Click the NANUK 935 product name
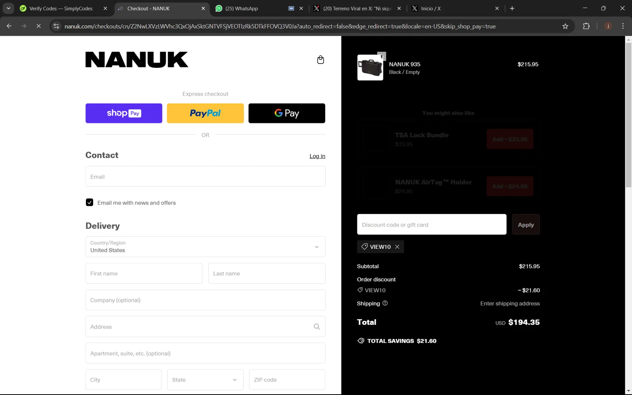The image size is (632, 395). (404, 64)
